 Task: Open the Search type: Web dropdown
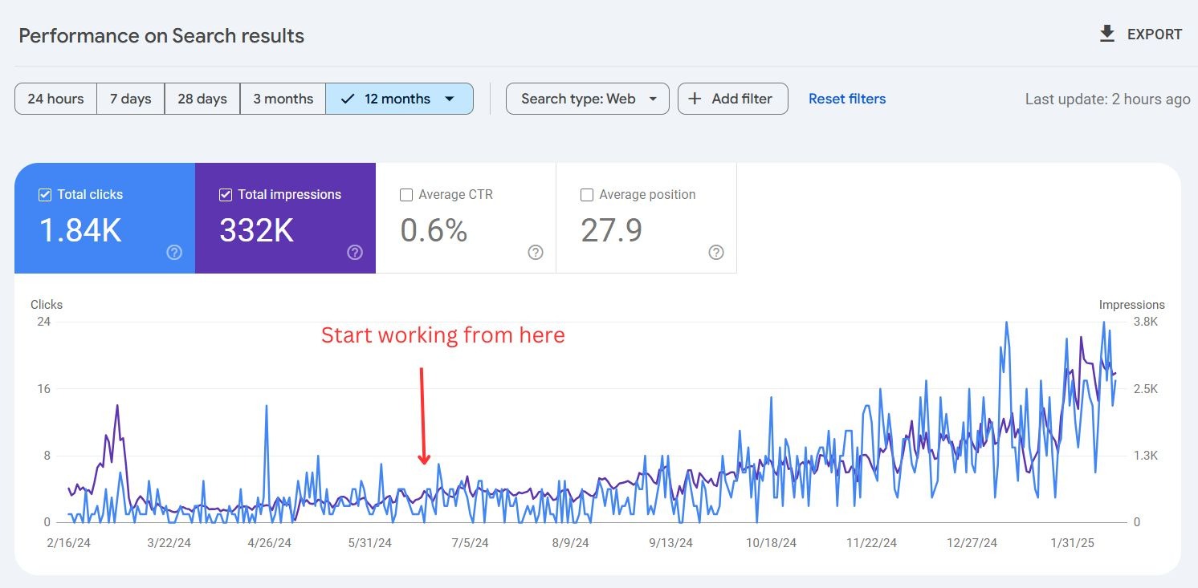[587, 99]
